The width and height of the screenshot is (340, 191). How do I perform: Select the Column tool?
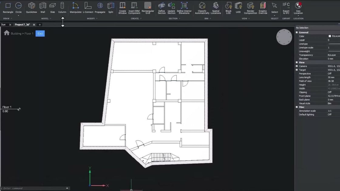(x=62, y=8)
